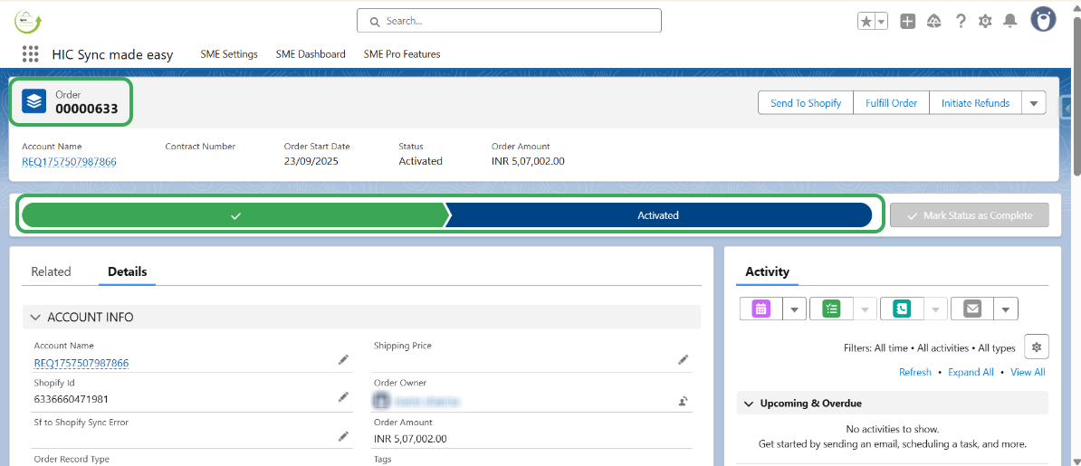Viewport: 1081px width, 466px height.
Task: Edit Shopify Id pencil icon
Action: [343, 396]
